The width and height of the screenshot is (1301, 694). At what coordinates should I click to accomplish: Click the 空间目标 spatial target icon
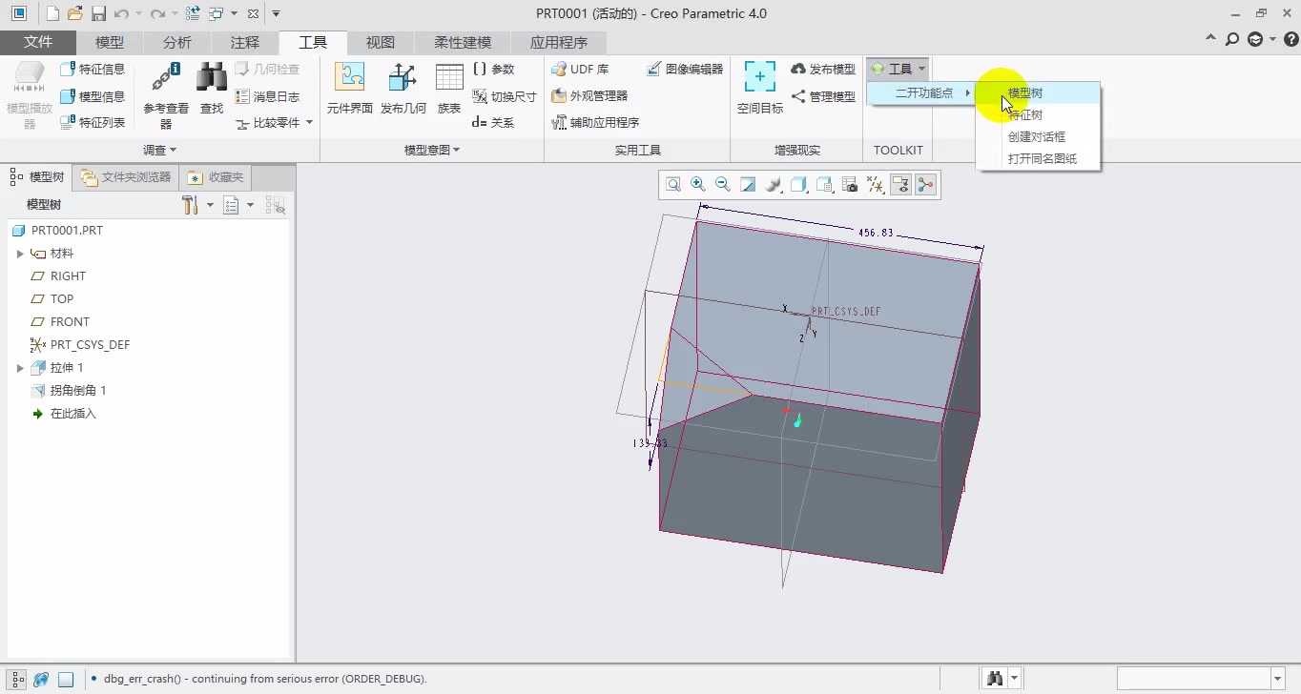tap(759, 90)
